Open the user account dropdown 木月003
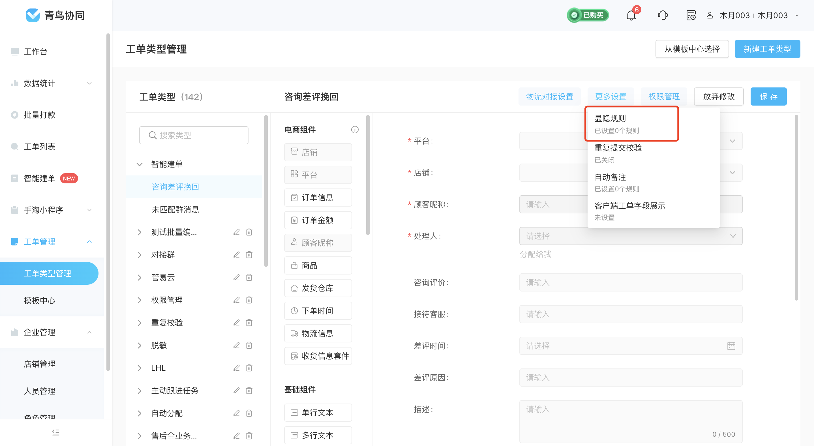Image resolution: width=814 pixels, height=446 pixels. click(x=753, y=15)
